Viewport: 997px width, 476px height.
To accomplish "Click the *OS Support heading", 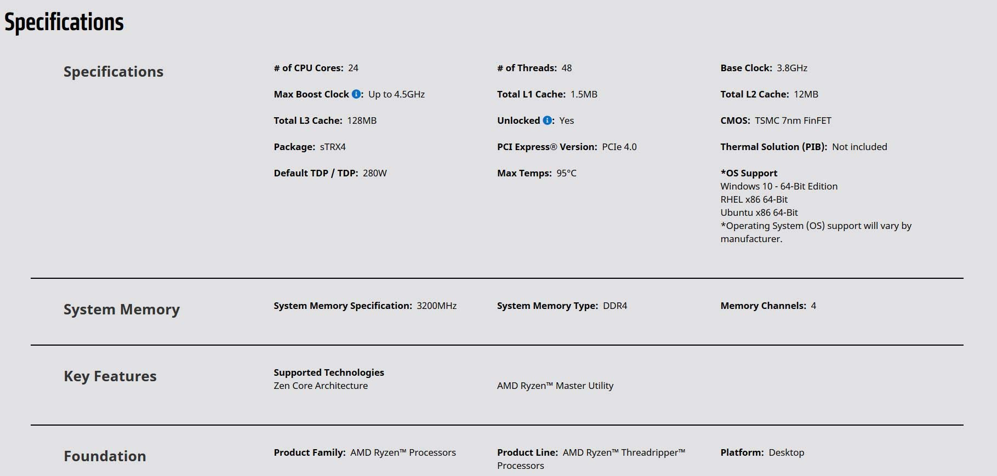I will [749, 173].
